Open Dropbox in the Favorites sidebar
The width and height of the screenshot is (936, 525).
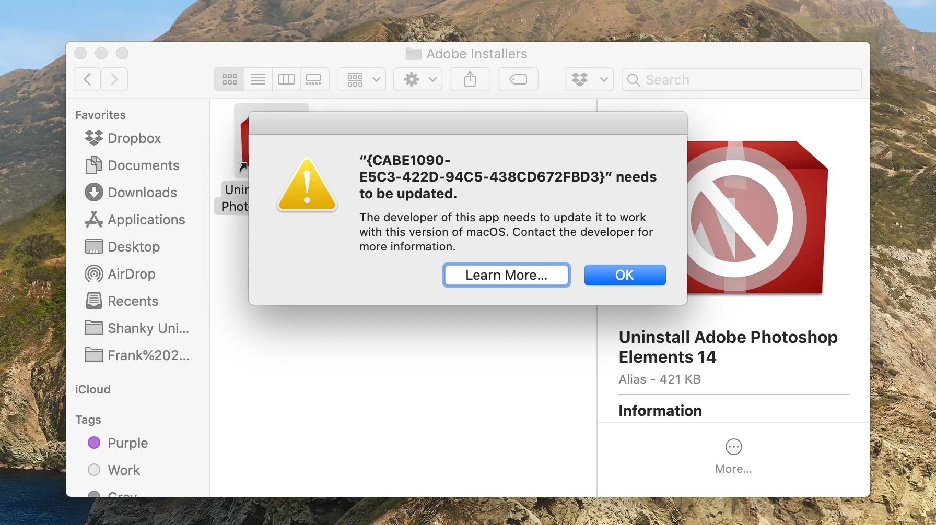[123, 138]
